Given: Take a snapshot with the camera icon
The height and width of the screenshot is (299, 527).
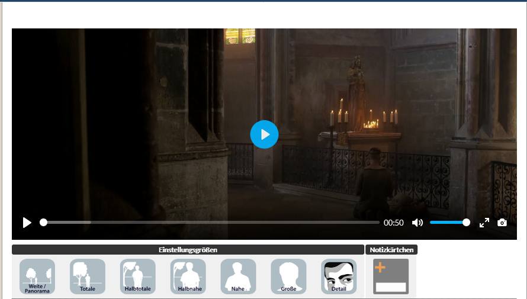Looking at the screenshot, I should tap(502, 223).
